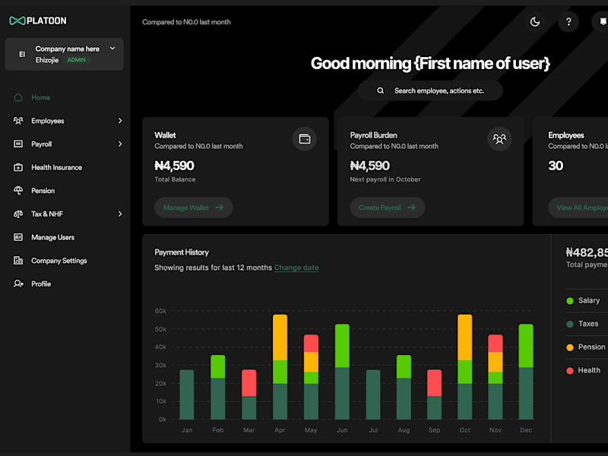Click Health red legend swatch
Viewport: 608px width, 456px height.
pos(569,371)
